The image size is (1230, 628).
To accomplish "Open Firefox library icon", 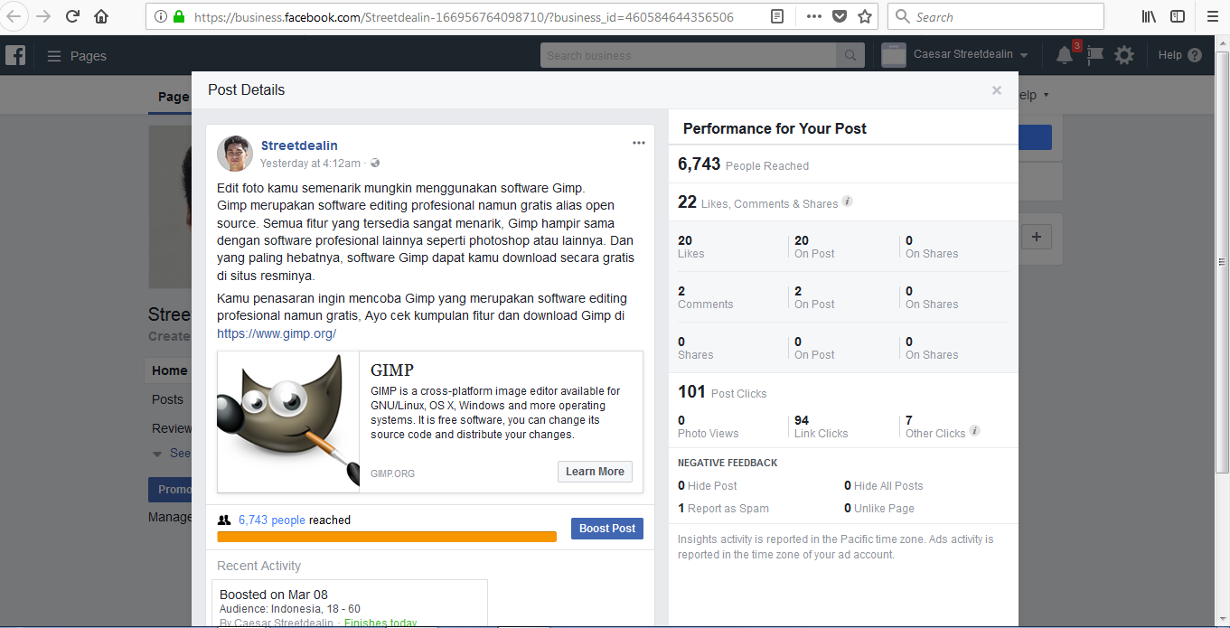I will click(1149, 16).
